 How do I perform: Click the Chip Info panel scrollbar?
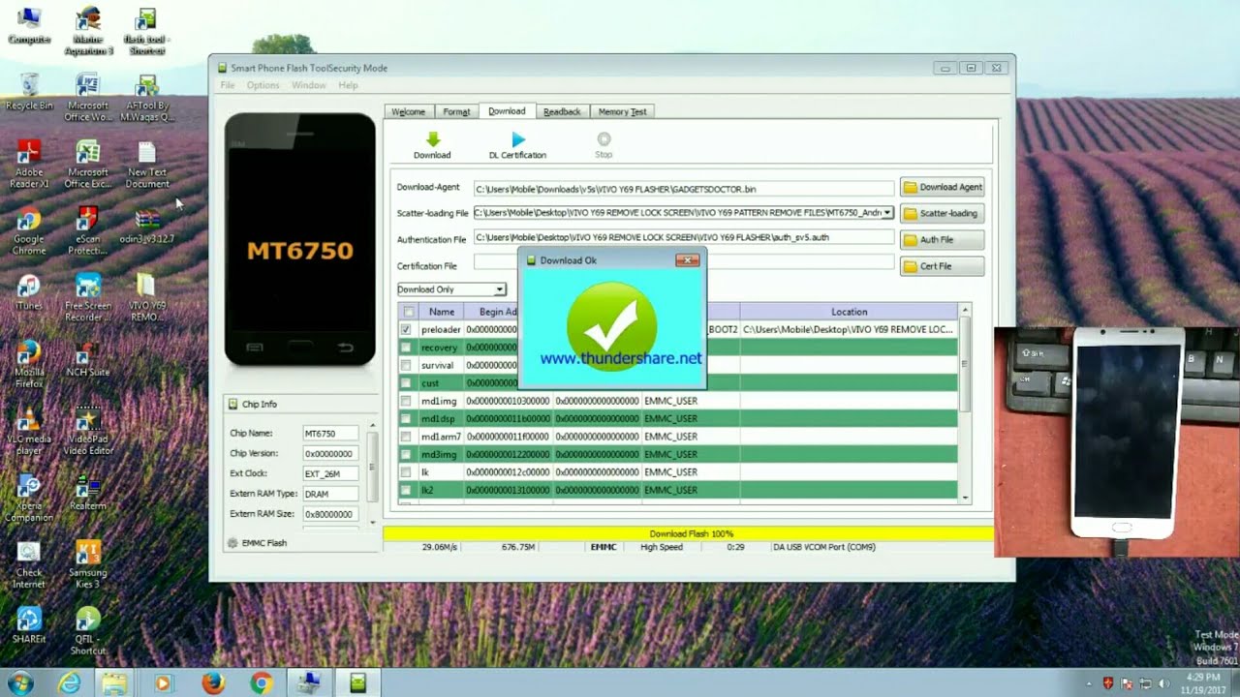(374, 475)
